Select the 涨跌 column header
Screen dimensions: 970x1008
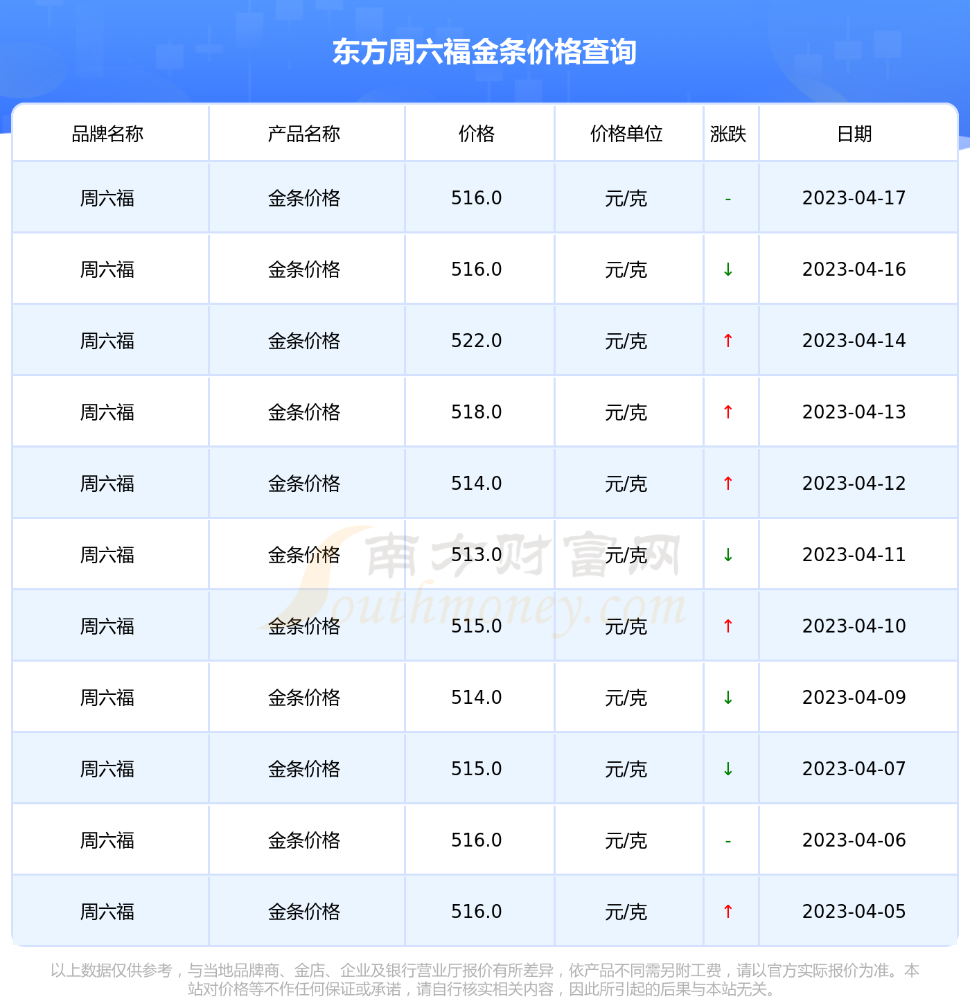[x=728, y=134]
